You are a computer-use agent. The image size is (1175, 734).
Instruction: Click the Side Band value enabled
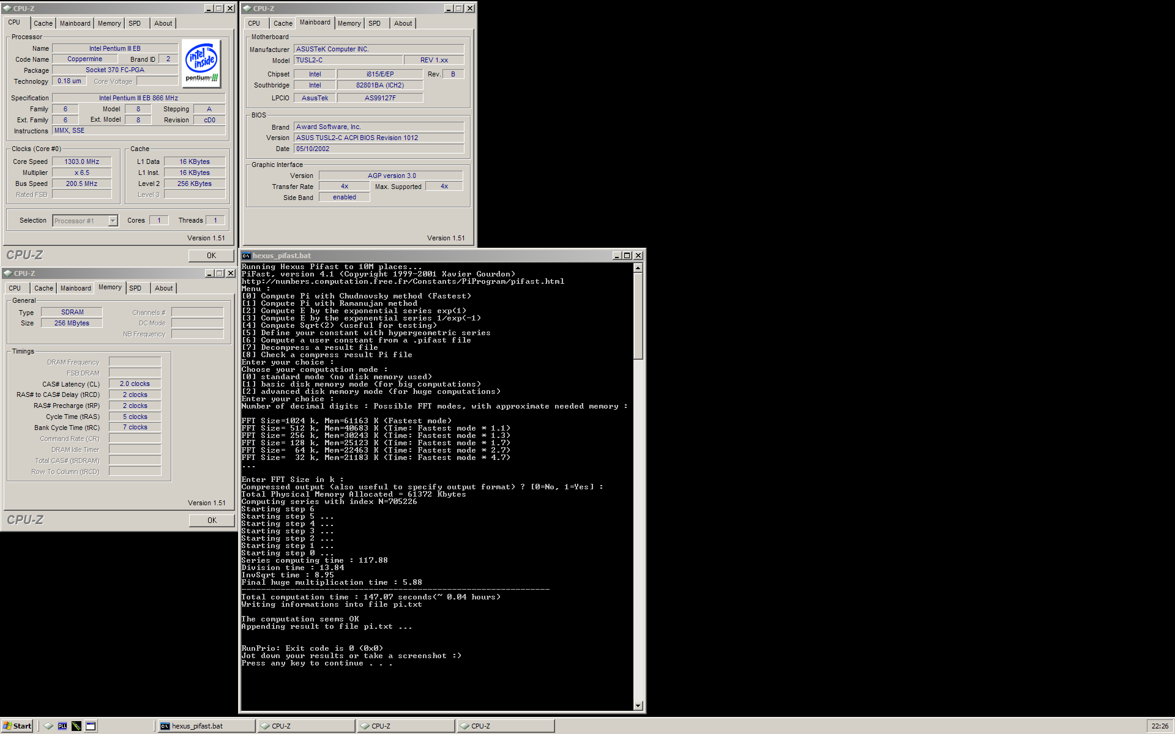[345, 198]
